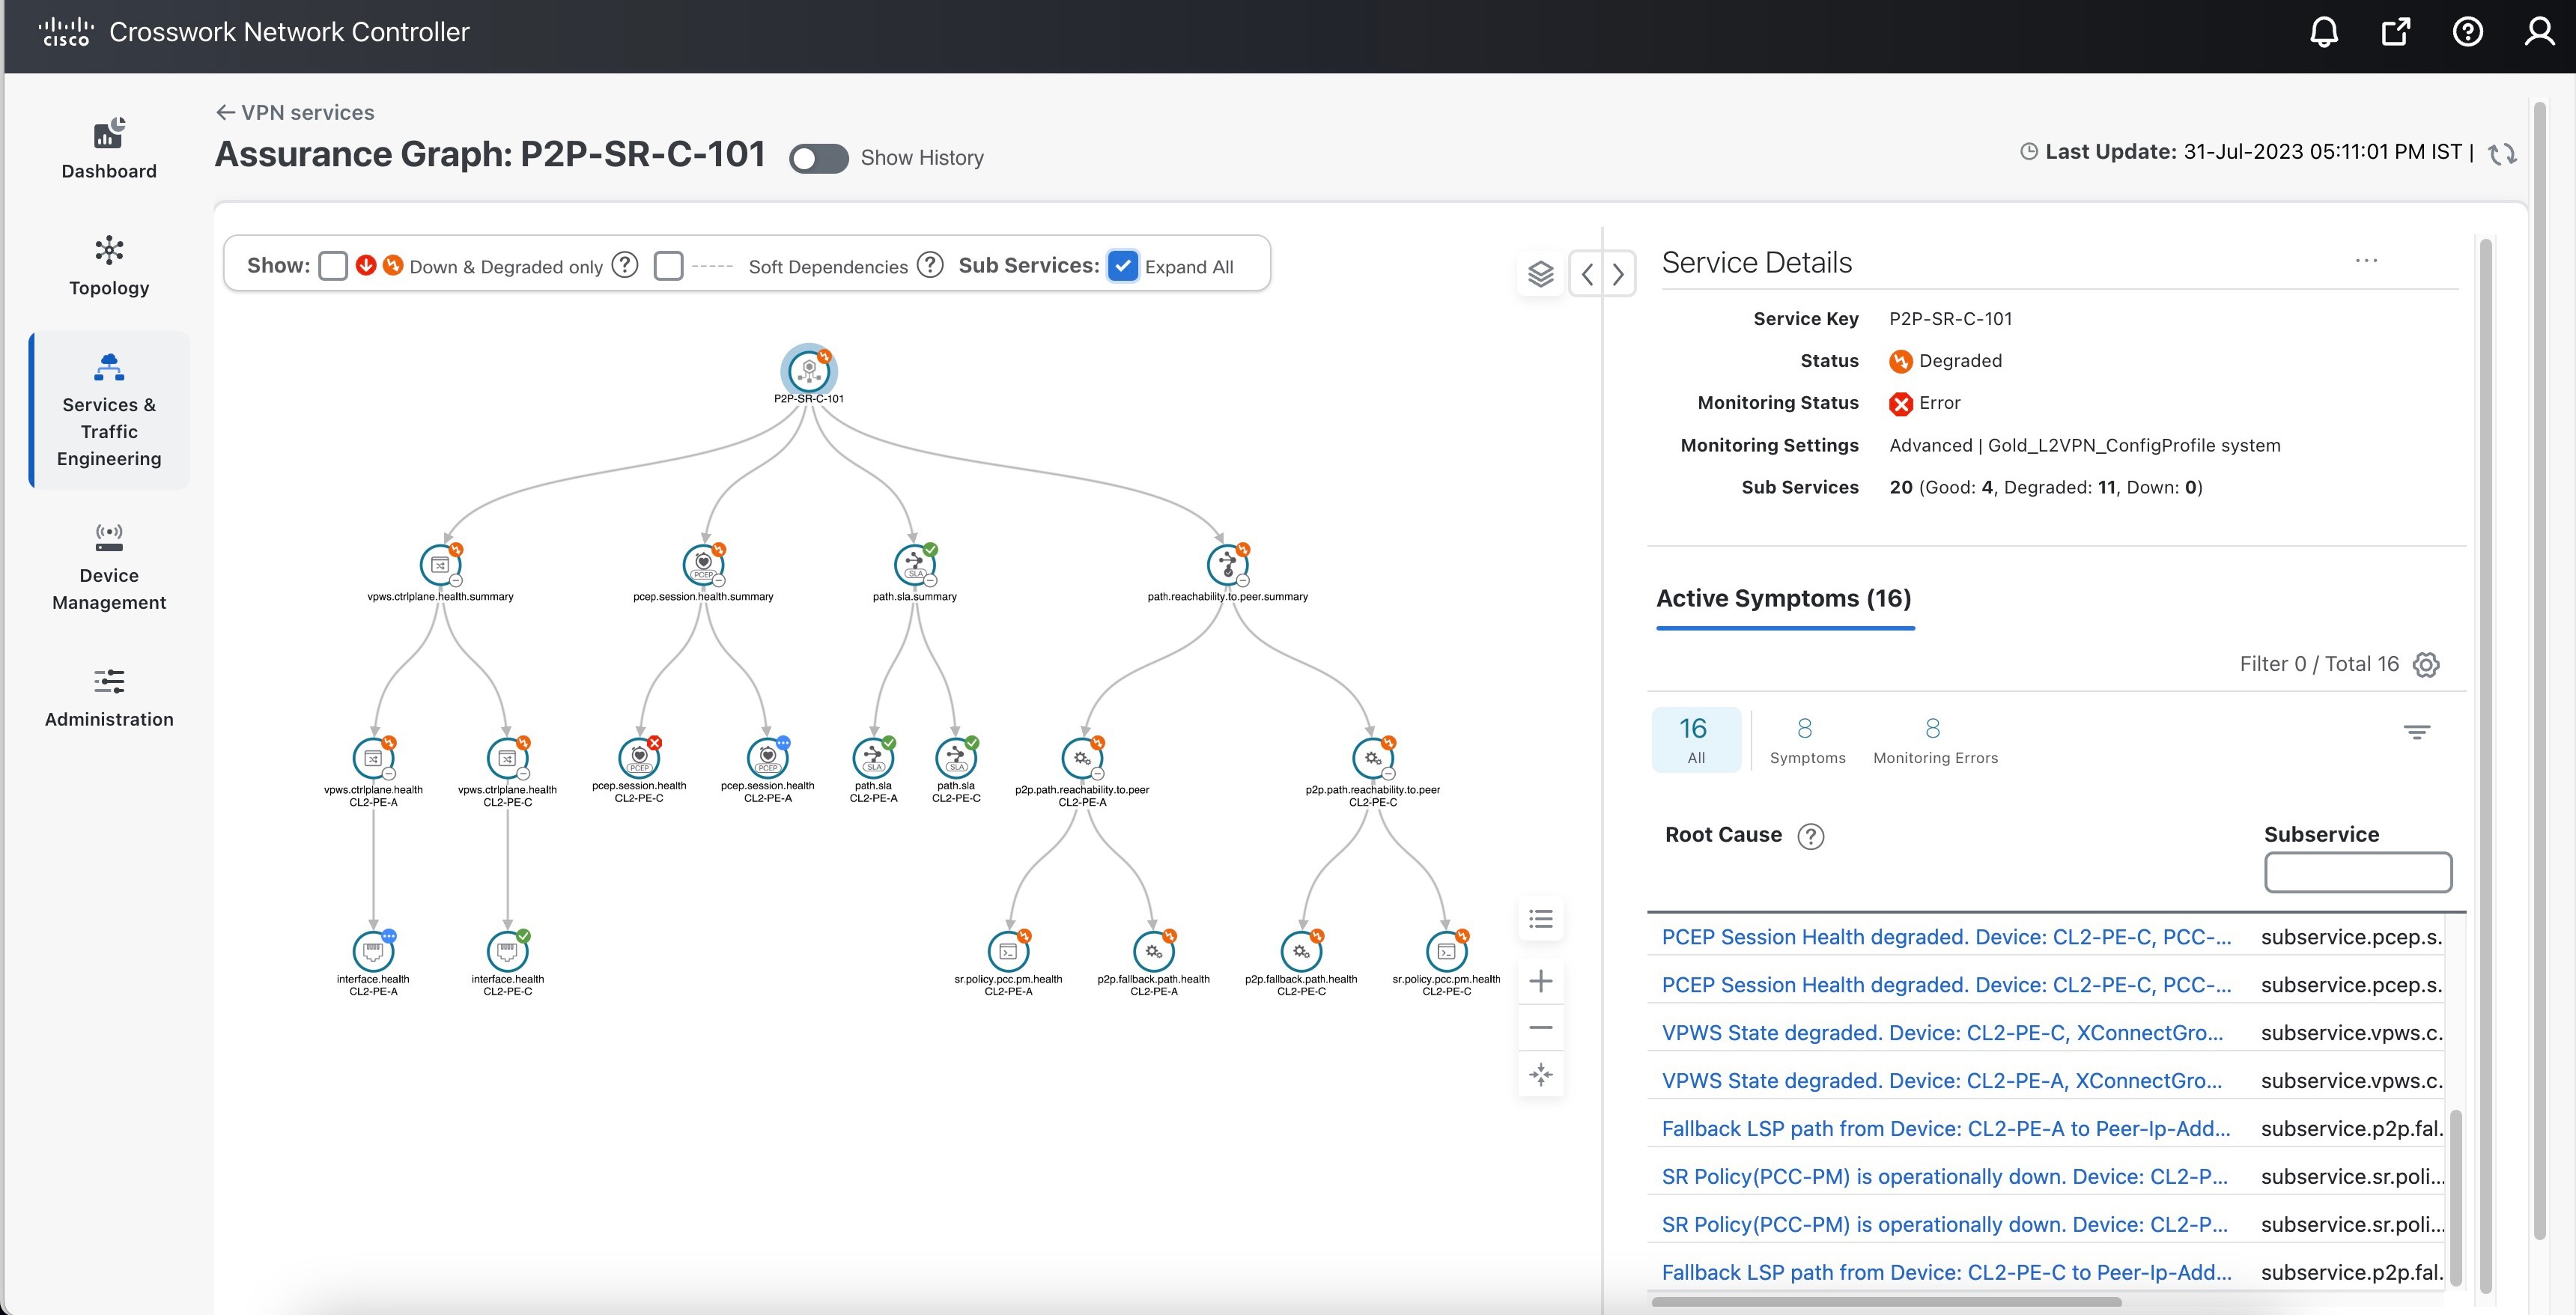
Task: Click the filter icon in Active Symptoms panel
Action: click(2419, 731)
